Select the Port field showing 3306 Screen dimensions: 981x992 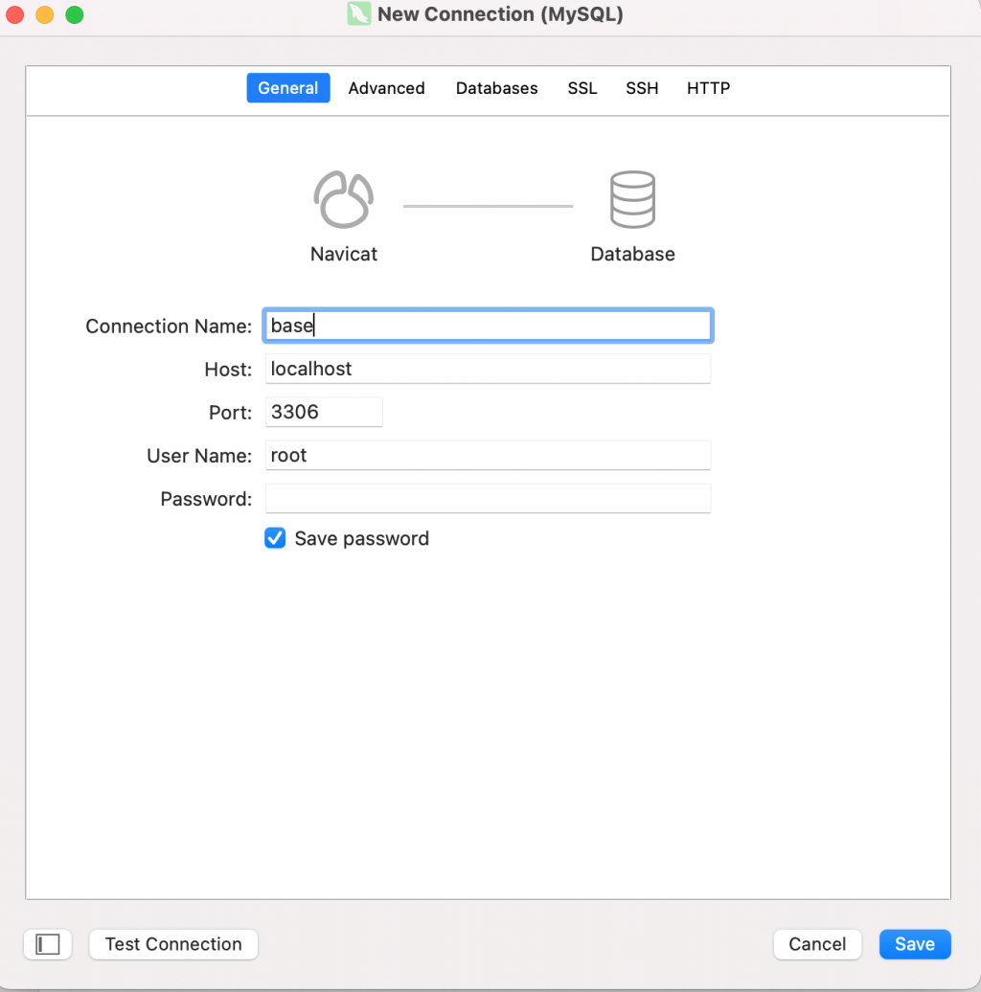pyautogui.click(x=324, y=412)
